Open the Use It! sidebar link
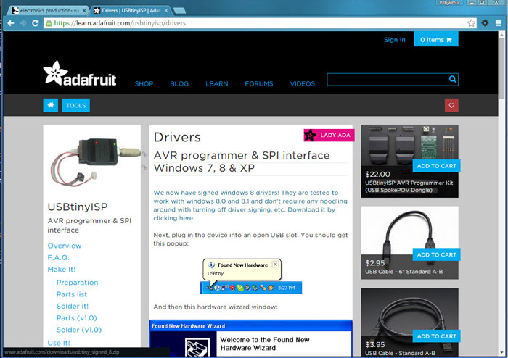This screenshot has width=508, height=358. (x=59, y=343)
